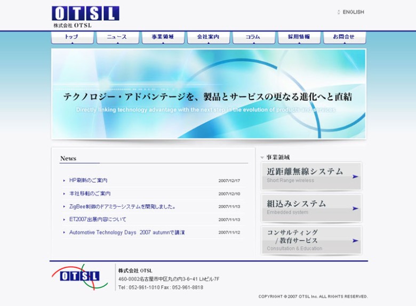The height and width of the screenshot is (306, 416).
Task: Click the arrow icon on コンサルティング banner
Action: tap(355, 240)
